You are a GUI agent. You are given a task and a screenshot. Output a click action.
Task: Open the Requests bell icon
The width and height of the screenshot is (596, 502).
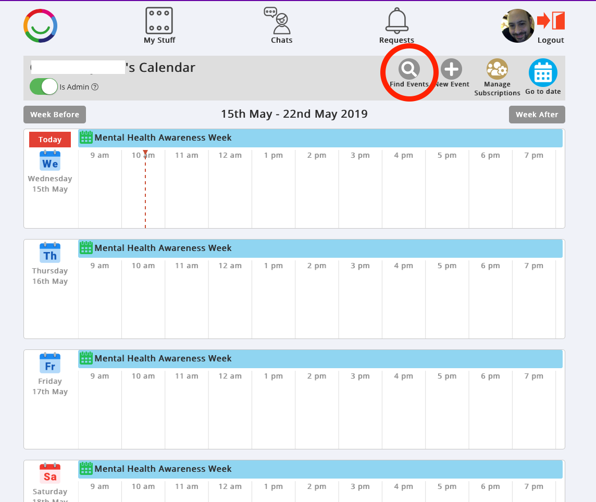coord(397,20)
